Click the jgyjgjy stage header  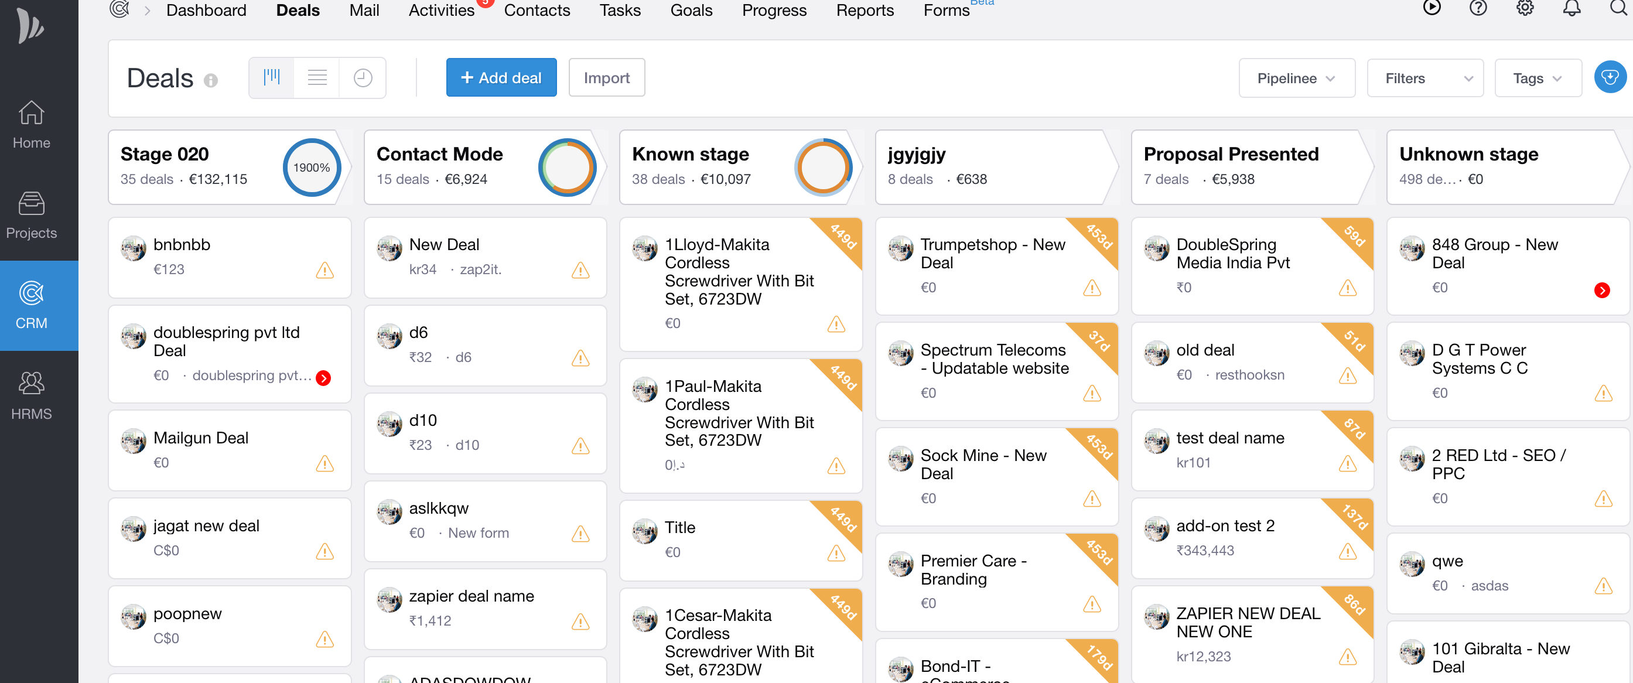[x=996, y=167]
